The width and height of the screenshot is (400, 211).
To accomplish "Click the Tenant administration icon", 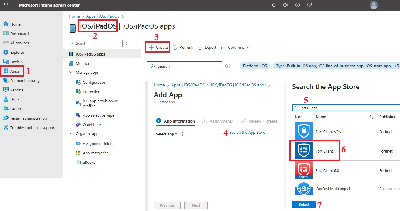I will tap(6, 118).
